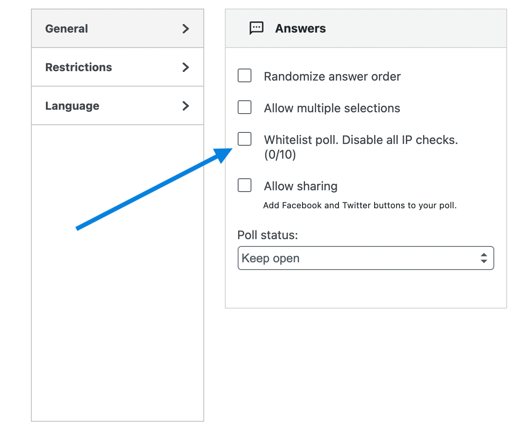Click the speech bubble icon beside Answers
Viewport: 526px width, 432px height.
pyautogui.click(x=256, y=28)
